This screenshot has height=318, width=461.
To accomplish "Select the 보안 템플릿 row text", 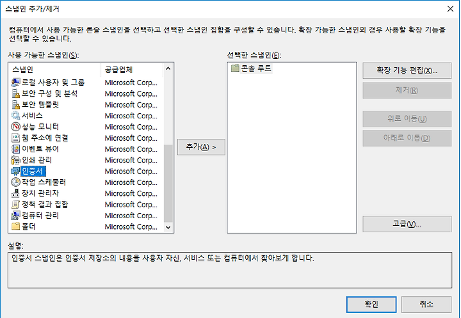I will (40, 105).
